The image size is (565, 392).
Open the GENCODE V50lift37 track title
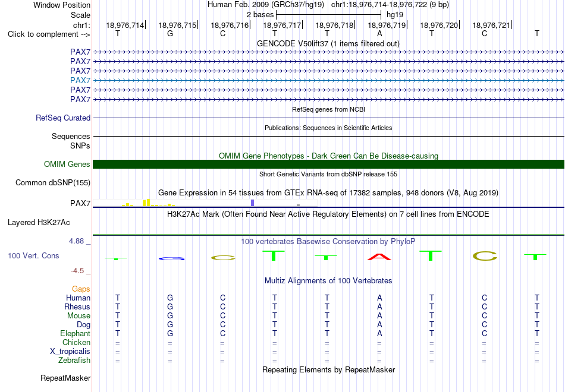(x=328, y=43)
